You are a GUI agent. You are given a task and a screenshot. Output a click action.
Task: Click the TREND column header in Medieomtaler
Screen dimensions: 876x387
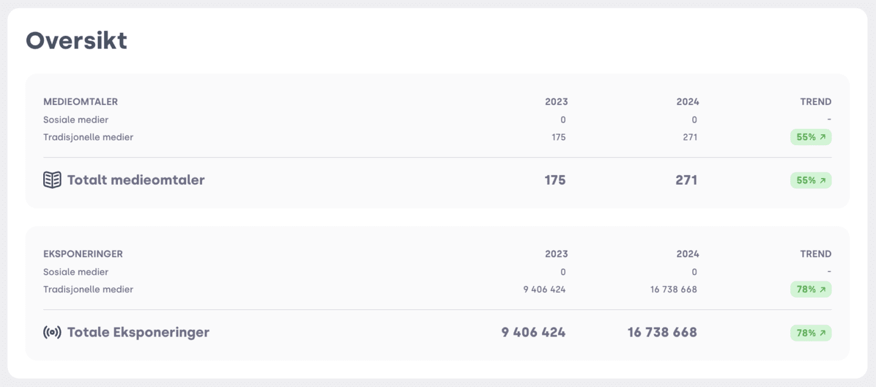pyautogui.click(x=816, y=102)
